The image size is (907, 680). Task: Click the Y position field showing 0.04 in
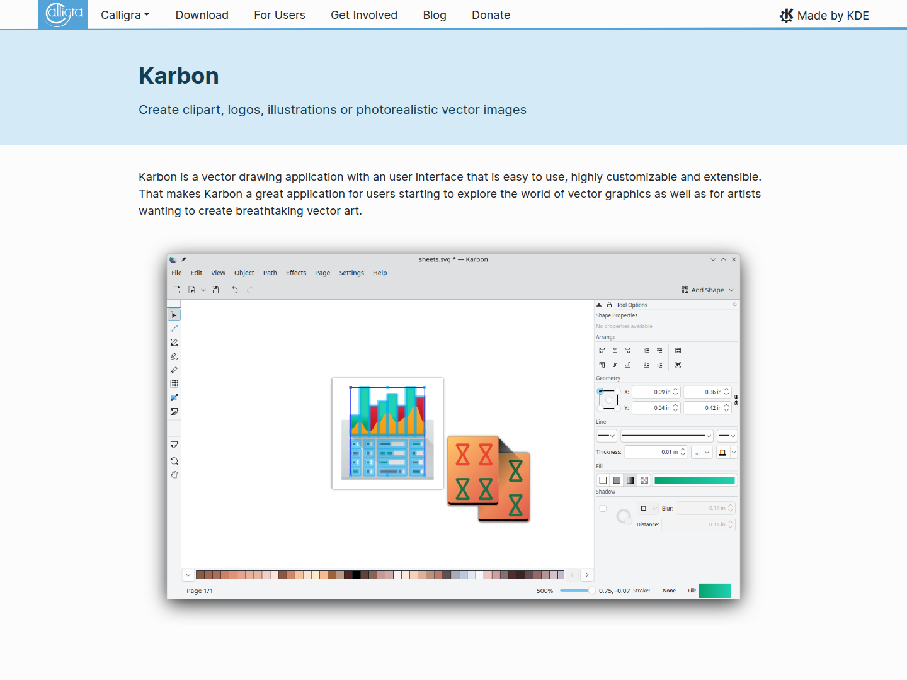656,408
